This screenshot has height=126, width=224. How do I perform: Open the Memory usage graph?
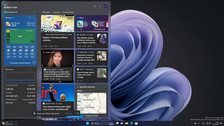pos(20,77)
